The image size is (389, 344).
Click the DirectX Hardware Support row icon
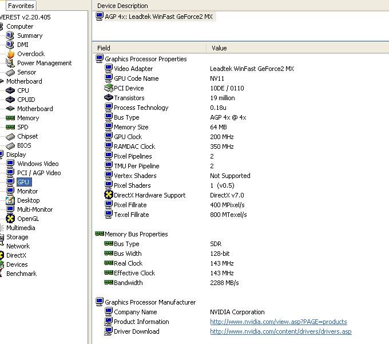(x=109, y=195)
